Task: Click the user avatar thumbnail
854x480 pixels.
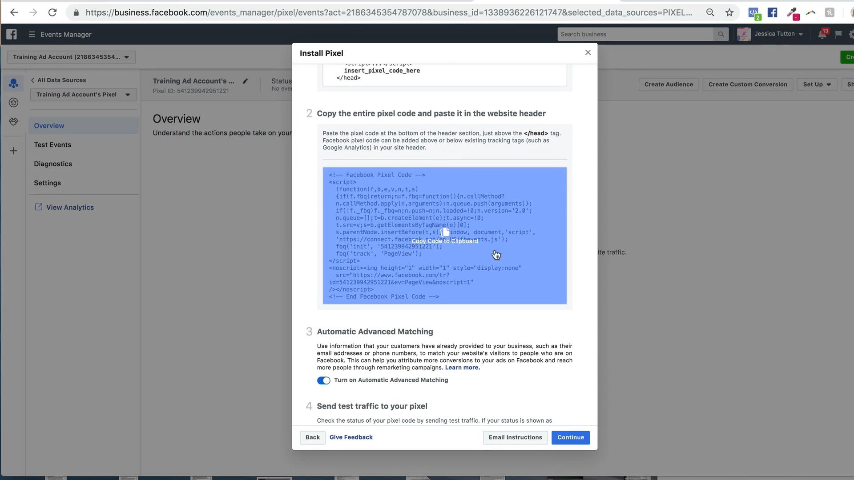Action: click(744, 34)
